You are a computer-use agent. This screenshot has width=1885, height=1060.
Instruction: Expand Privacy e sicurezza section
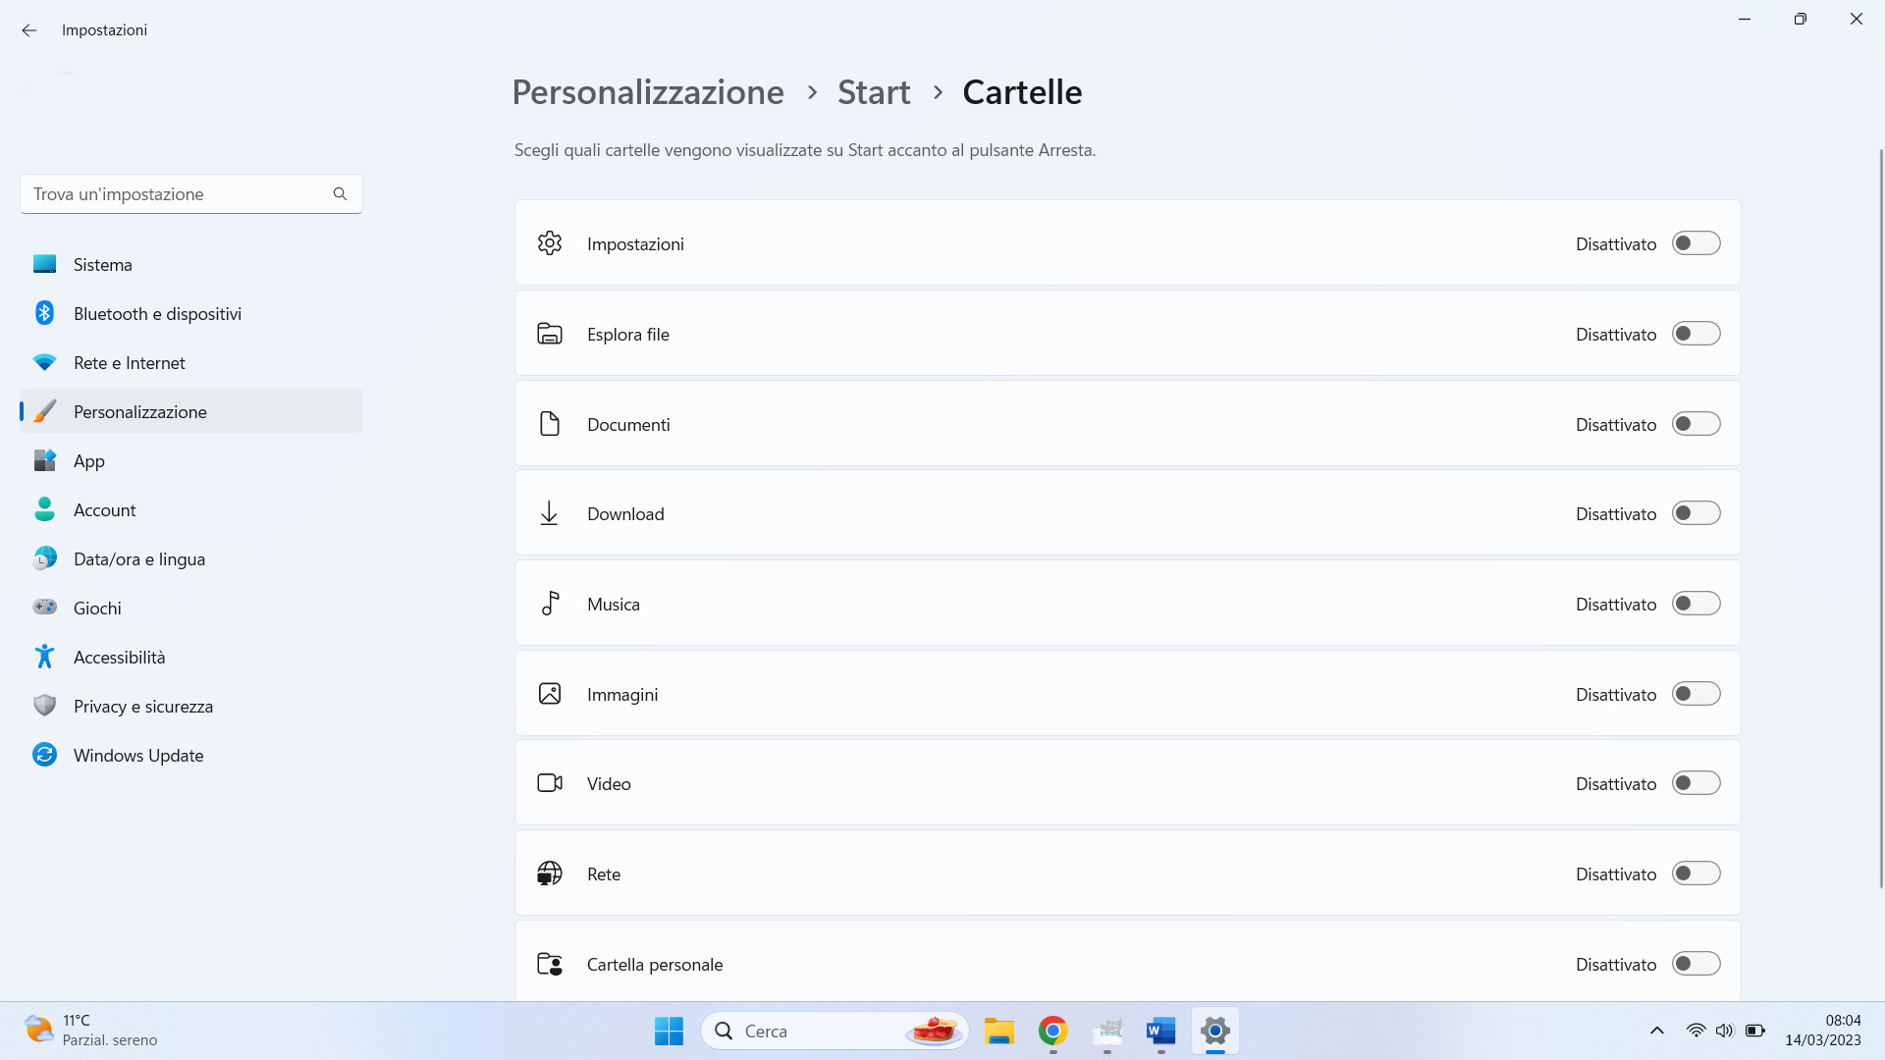(x=142, y=706)
